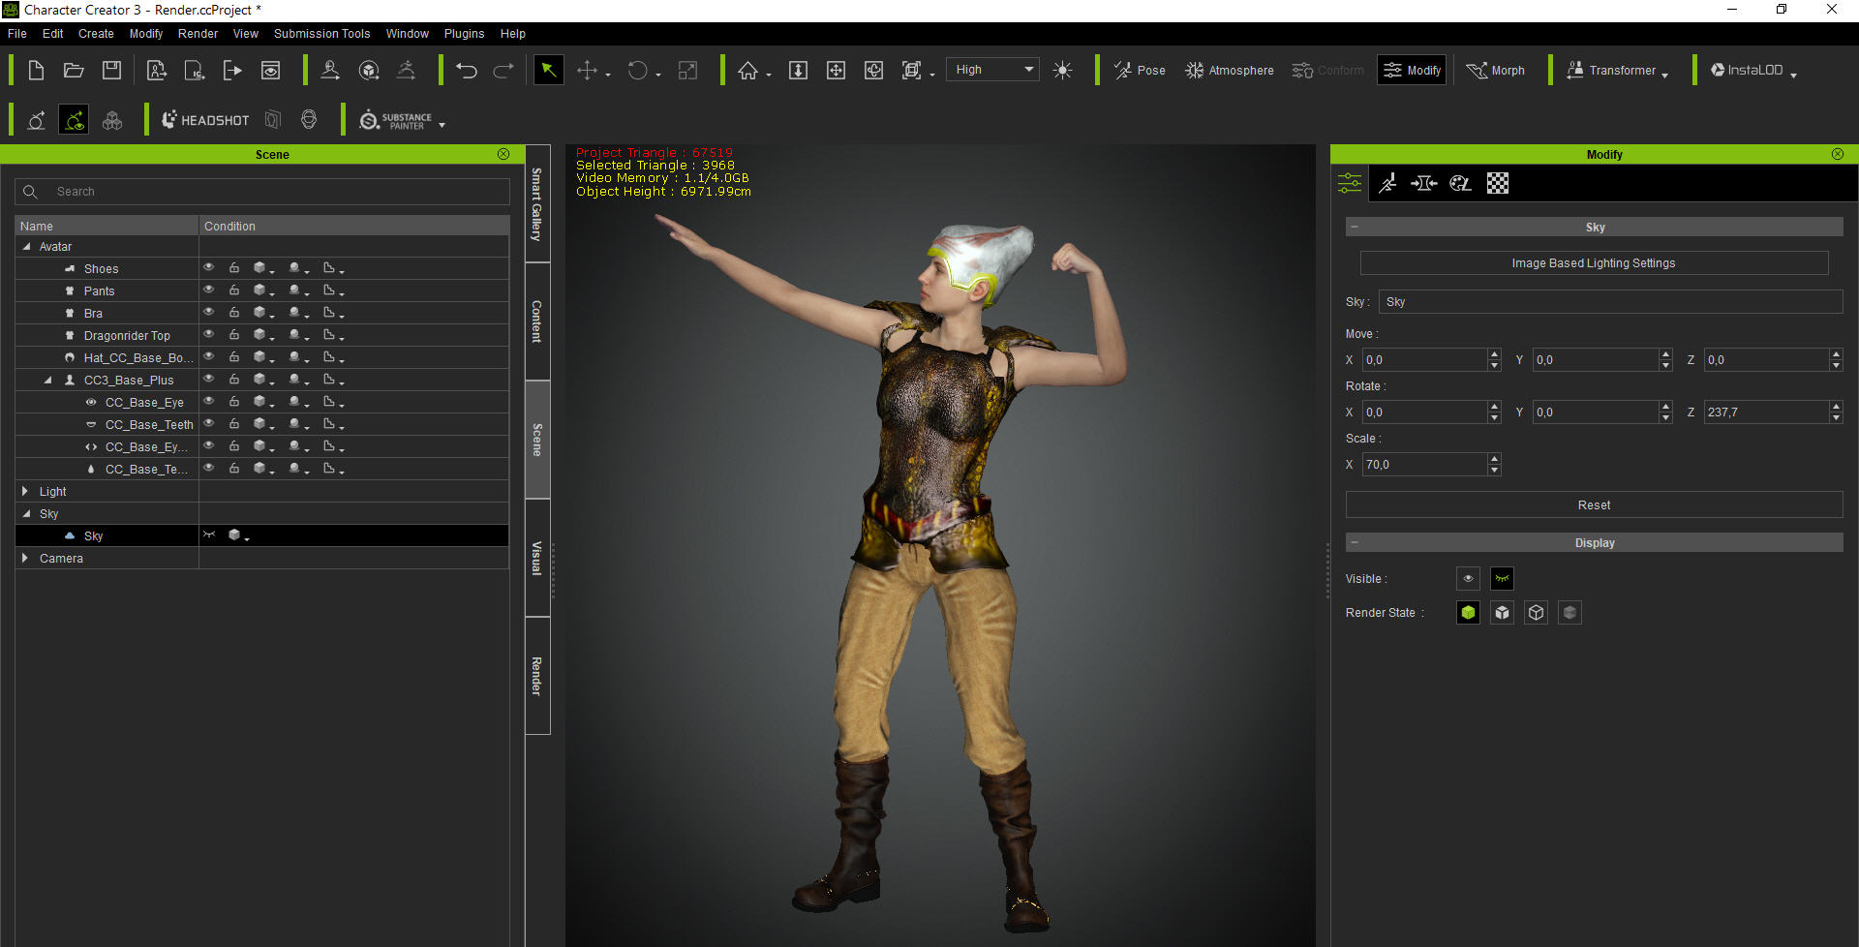This screenshot has height=947, width=1859.
Task: Switch to the Render side tab
Action: click(537, 676)
